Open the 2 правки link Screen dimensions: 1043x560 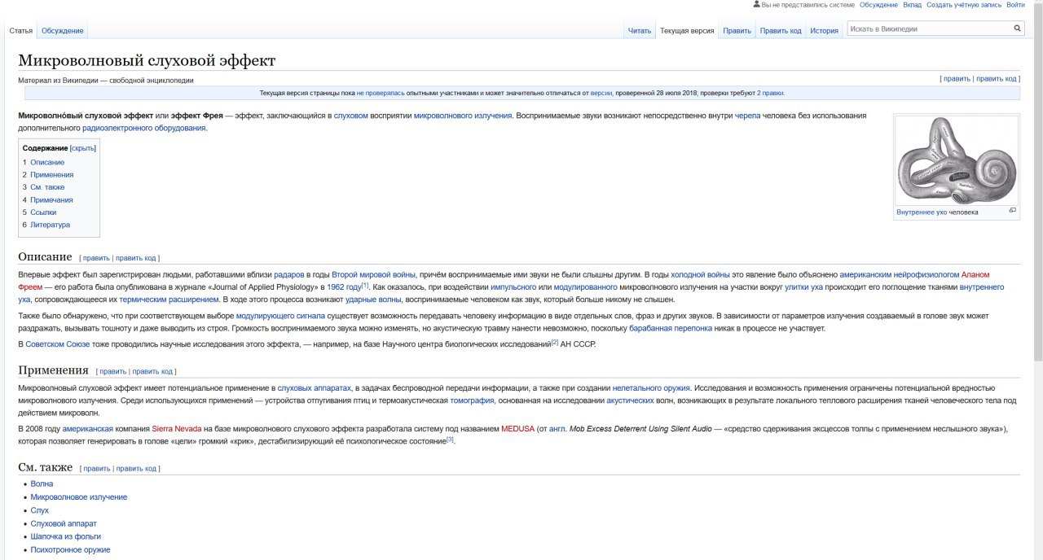click(x=771, y=93)
